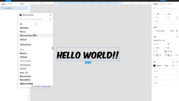The image size is (179, 101).
Task: Align text to top
Action: coord(166,55)
